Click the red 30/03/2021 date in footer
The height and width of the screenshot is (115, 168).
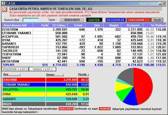pos(66,109)
